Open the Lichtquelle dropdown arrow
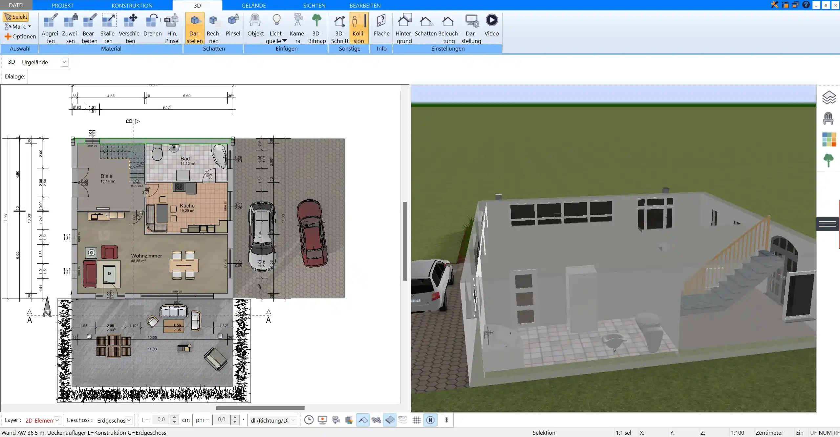840x437 pixels. pyautogui.click(x=285, y=41)
